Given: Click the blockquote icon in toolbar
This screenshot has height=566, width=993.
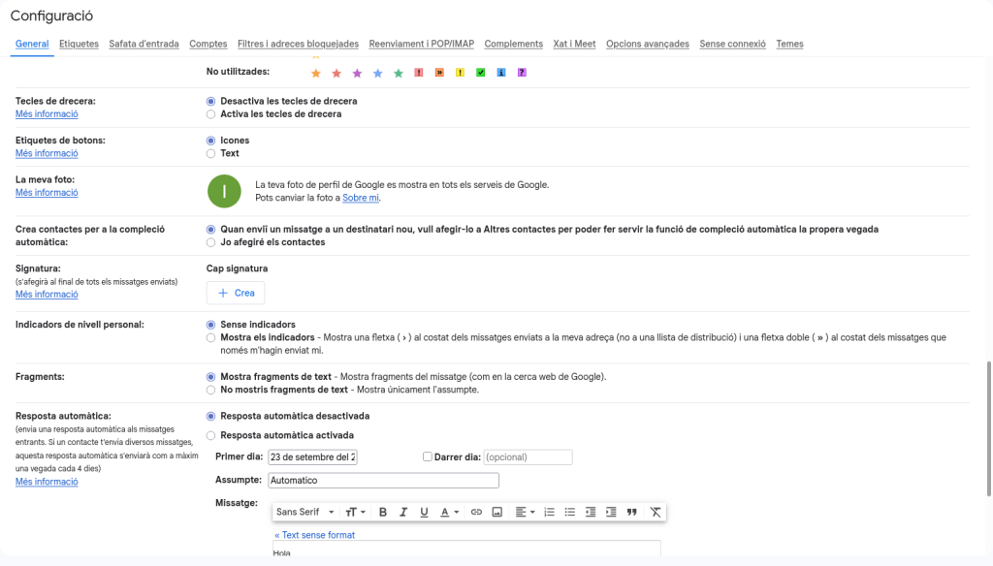Looking at the screenshot, I should pyautogui.click(x=632, y=512).
